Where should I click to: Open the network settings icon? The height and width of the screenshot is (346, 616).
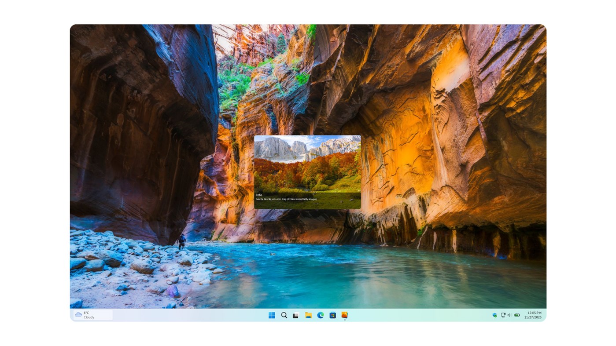tap(502, 315)
